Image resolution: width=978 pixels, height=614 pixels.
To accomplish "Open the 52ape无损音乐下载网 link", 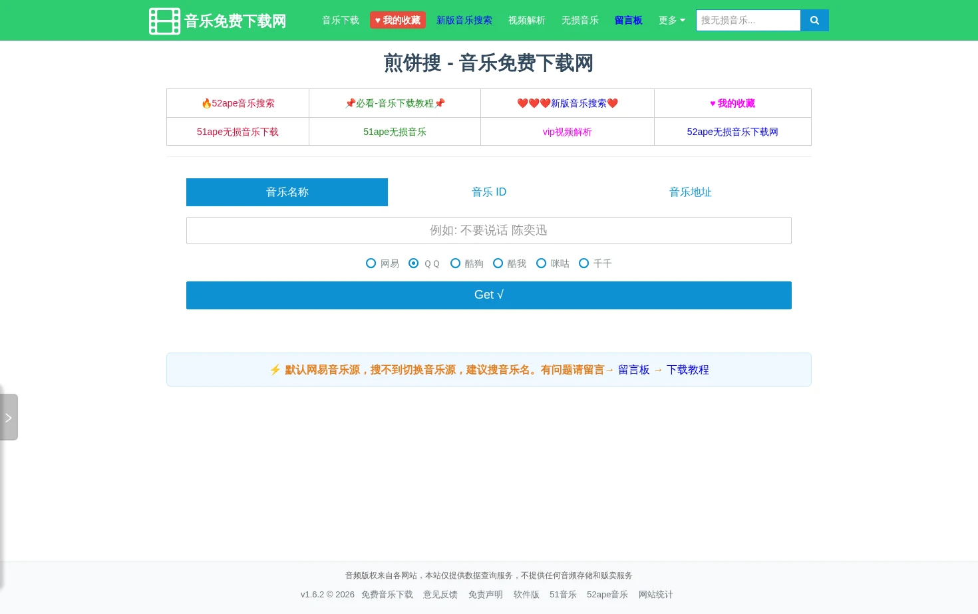I will click(733, 132).
